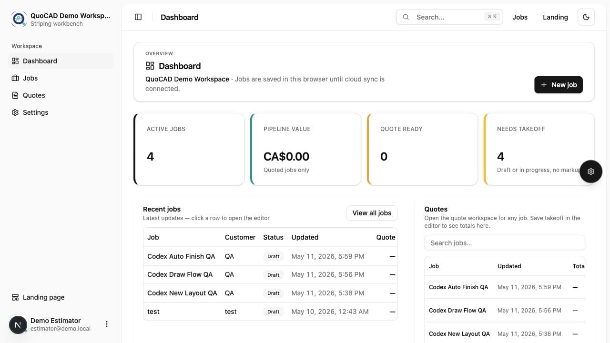Viewport: 610px width, 343px height.
Task: Click the New job button
Action: pos(559,85)
